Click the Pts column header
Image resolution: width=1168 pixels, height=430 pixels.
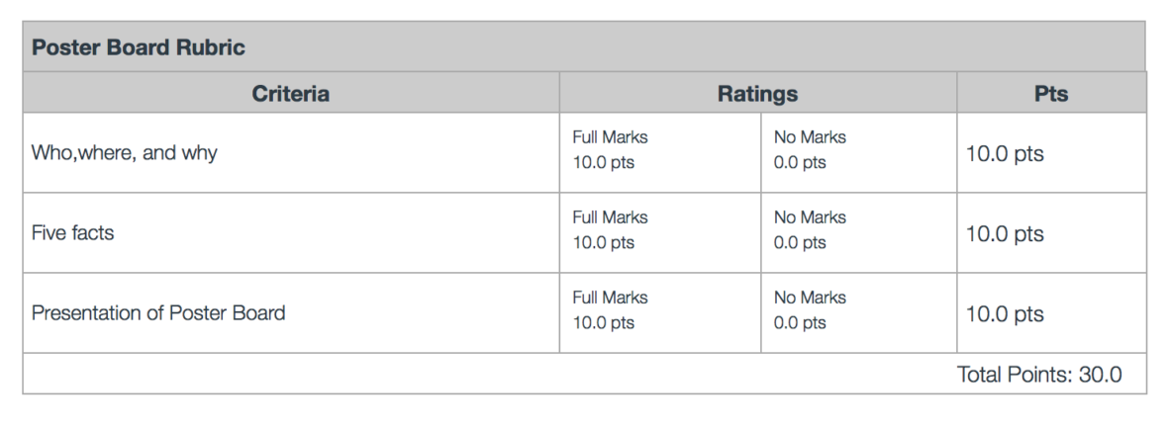pyautogui.click(x=1050, y=94)
